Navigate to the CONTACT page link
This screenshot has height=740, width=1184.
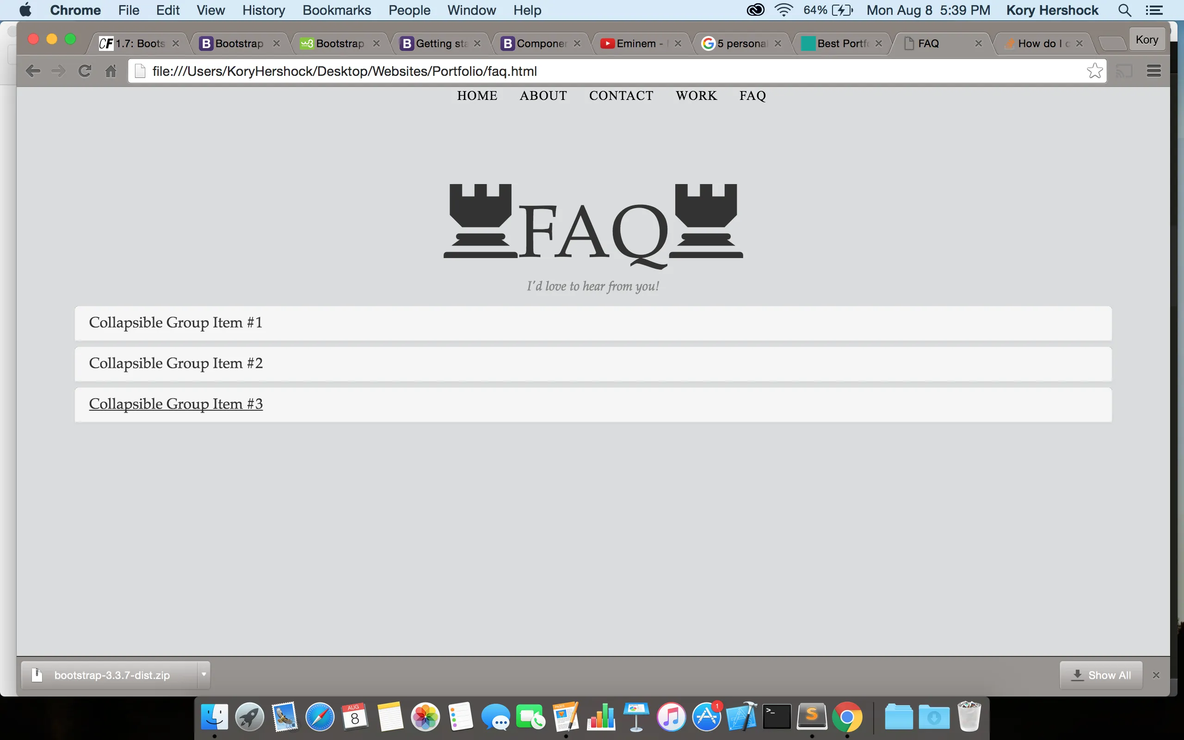(x=621, y=95)
